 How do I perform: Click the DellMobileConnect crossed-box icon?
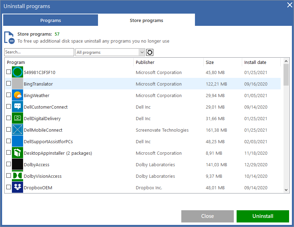pos(17,130)
